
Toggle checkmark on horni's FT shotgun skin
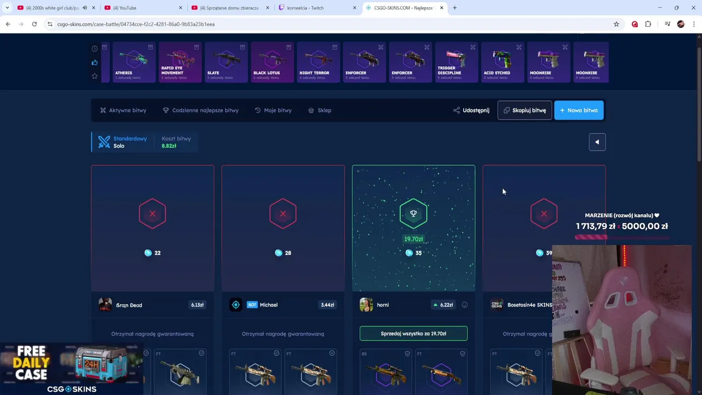(x=462, y=353)
